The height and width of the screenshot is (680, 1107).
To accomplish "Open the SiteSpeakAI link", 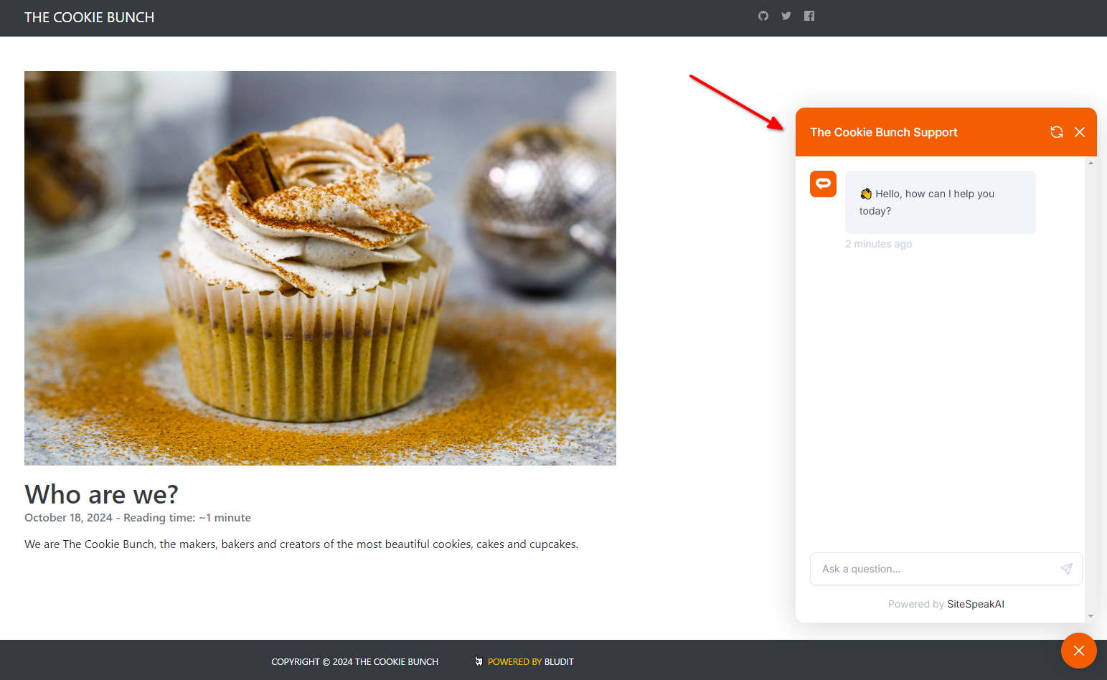I will [x=976, y=604].
